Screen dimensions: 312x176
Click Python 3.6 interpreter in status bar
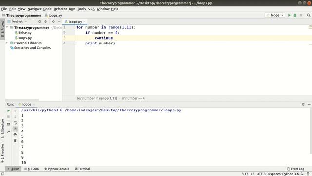pos(291,174)
